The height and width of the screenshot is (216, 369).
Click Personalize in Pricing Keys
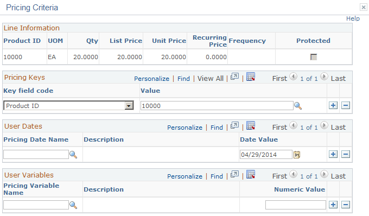(151, 79)
